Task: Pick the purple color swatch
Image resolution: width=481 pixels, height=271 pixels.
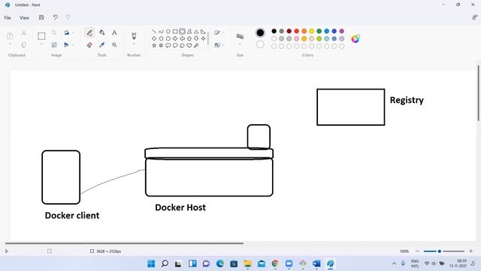Action: tap(342, 31)
